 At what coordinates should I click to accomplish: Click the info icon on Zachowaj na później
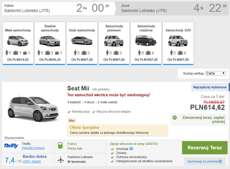coord(220,161)
